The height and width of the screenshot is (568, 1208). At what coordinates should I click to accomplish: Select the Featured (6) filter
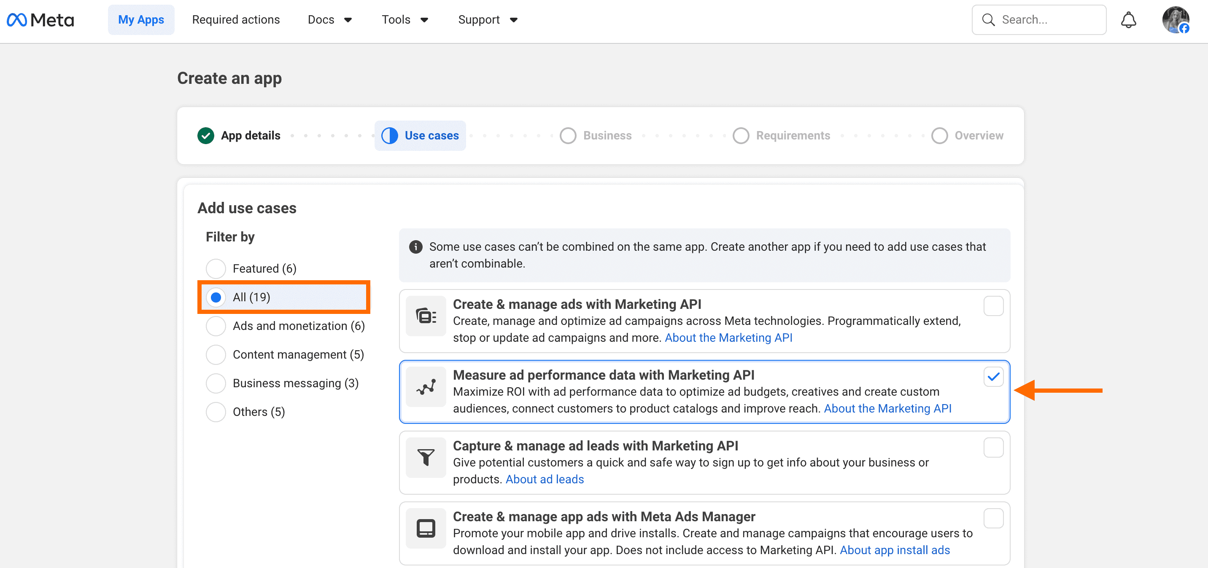point(216,268)
